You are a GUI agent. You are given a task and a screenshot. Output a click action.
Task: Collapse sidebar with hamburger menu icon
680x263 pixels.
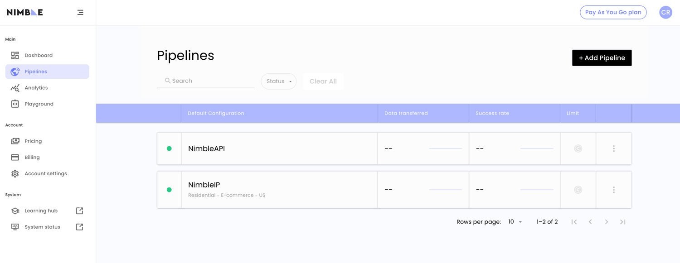80,12
